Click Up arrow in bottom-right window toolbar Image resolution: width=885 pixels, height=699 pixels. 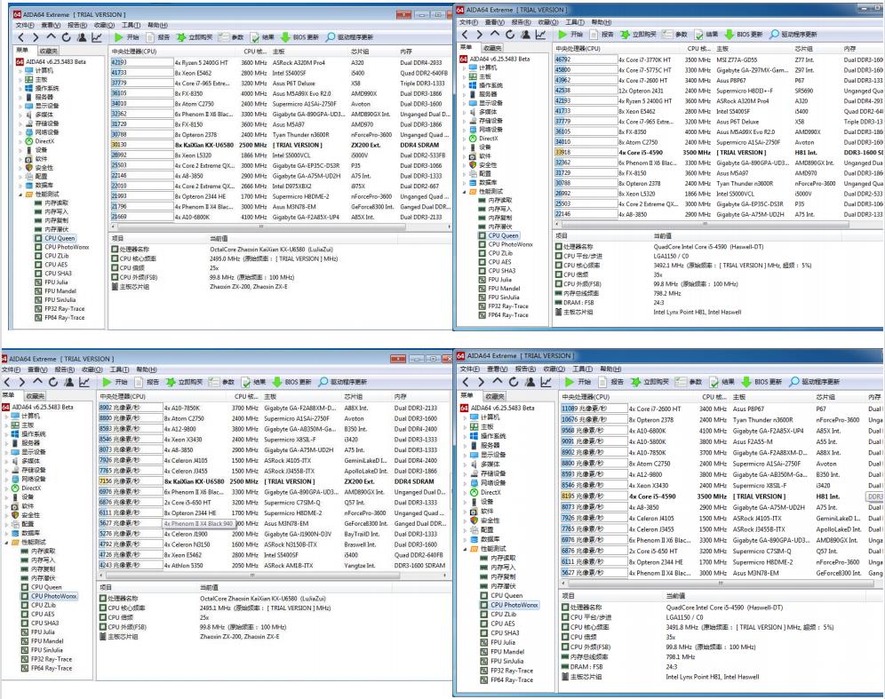pos(498,382)
